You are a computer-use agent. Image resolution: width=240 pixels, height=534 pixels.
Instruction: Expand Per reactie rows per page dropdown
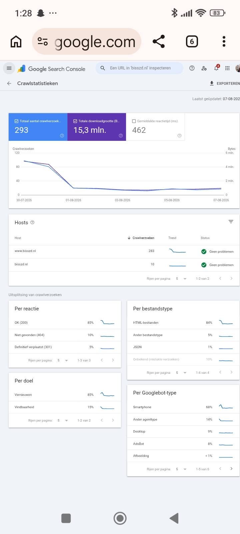click(x=63, y=360)
